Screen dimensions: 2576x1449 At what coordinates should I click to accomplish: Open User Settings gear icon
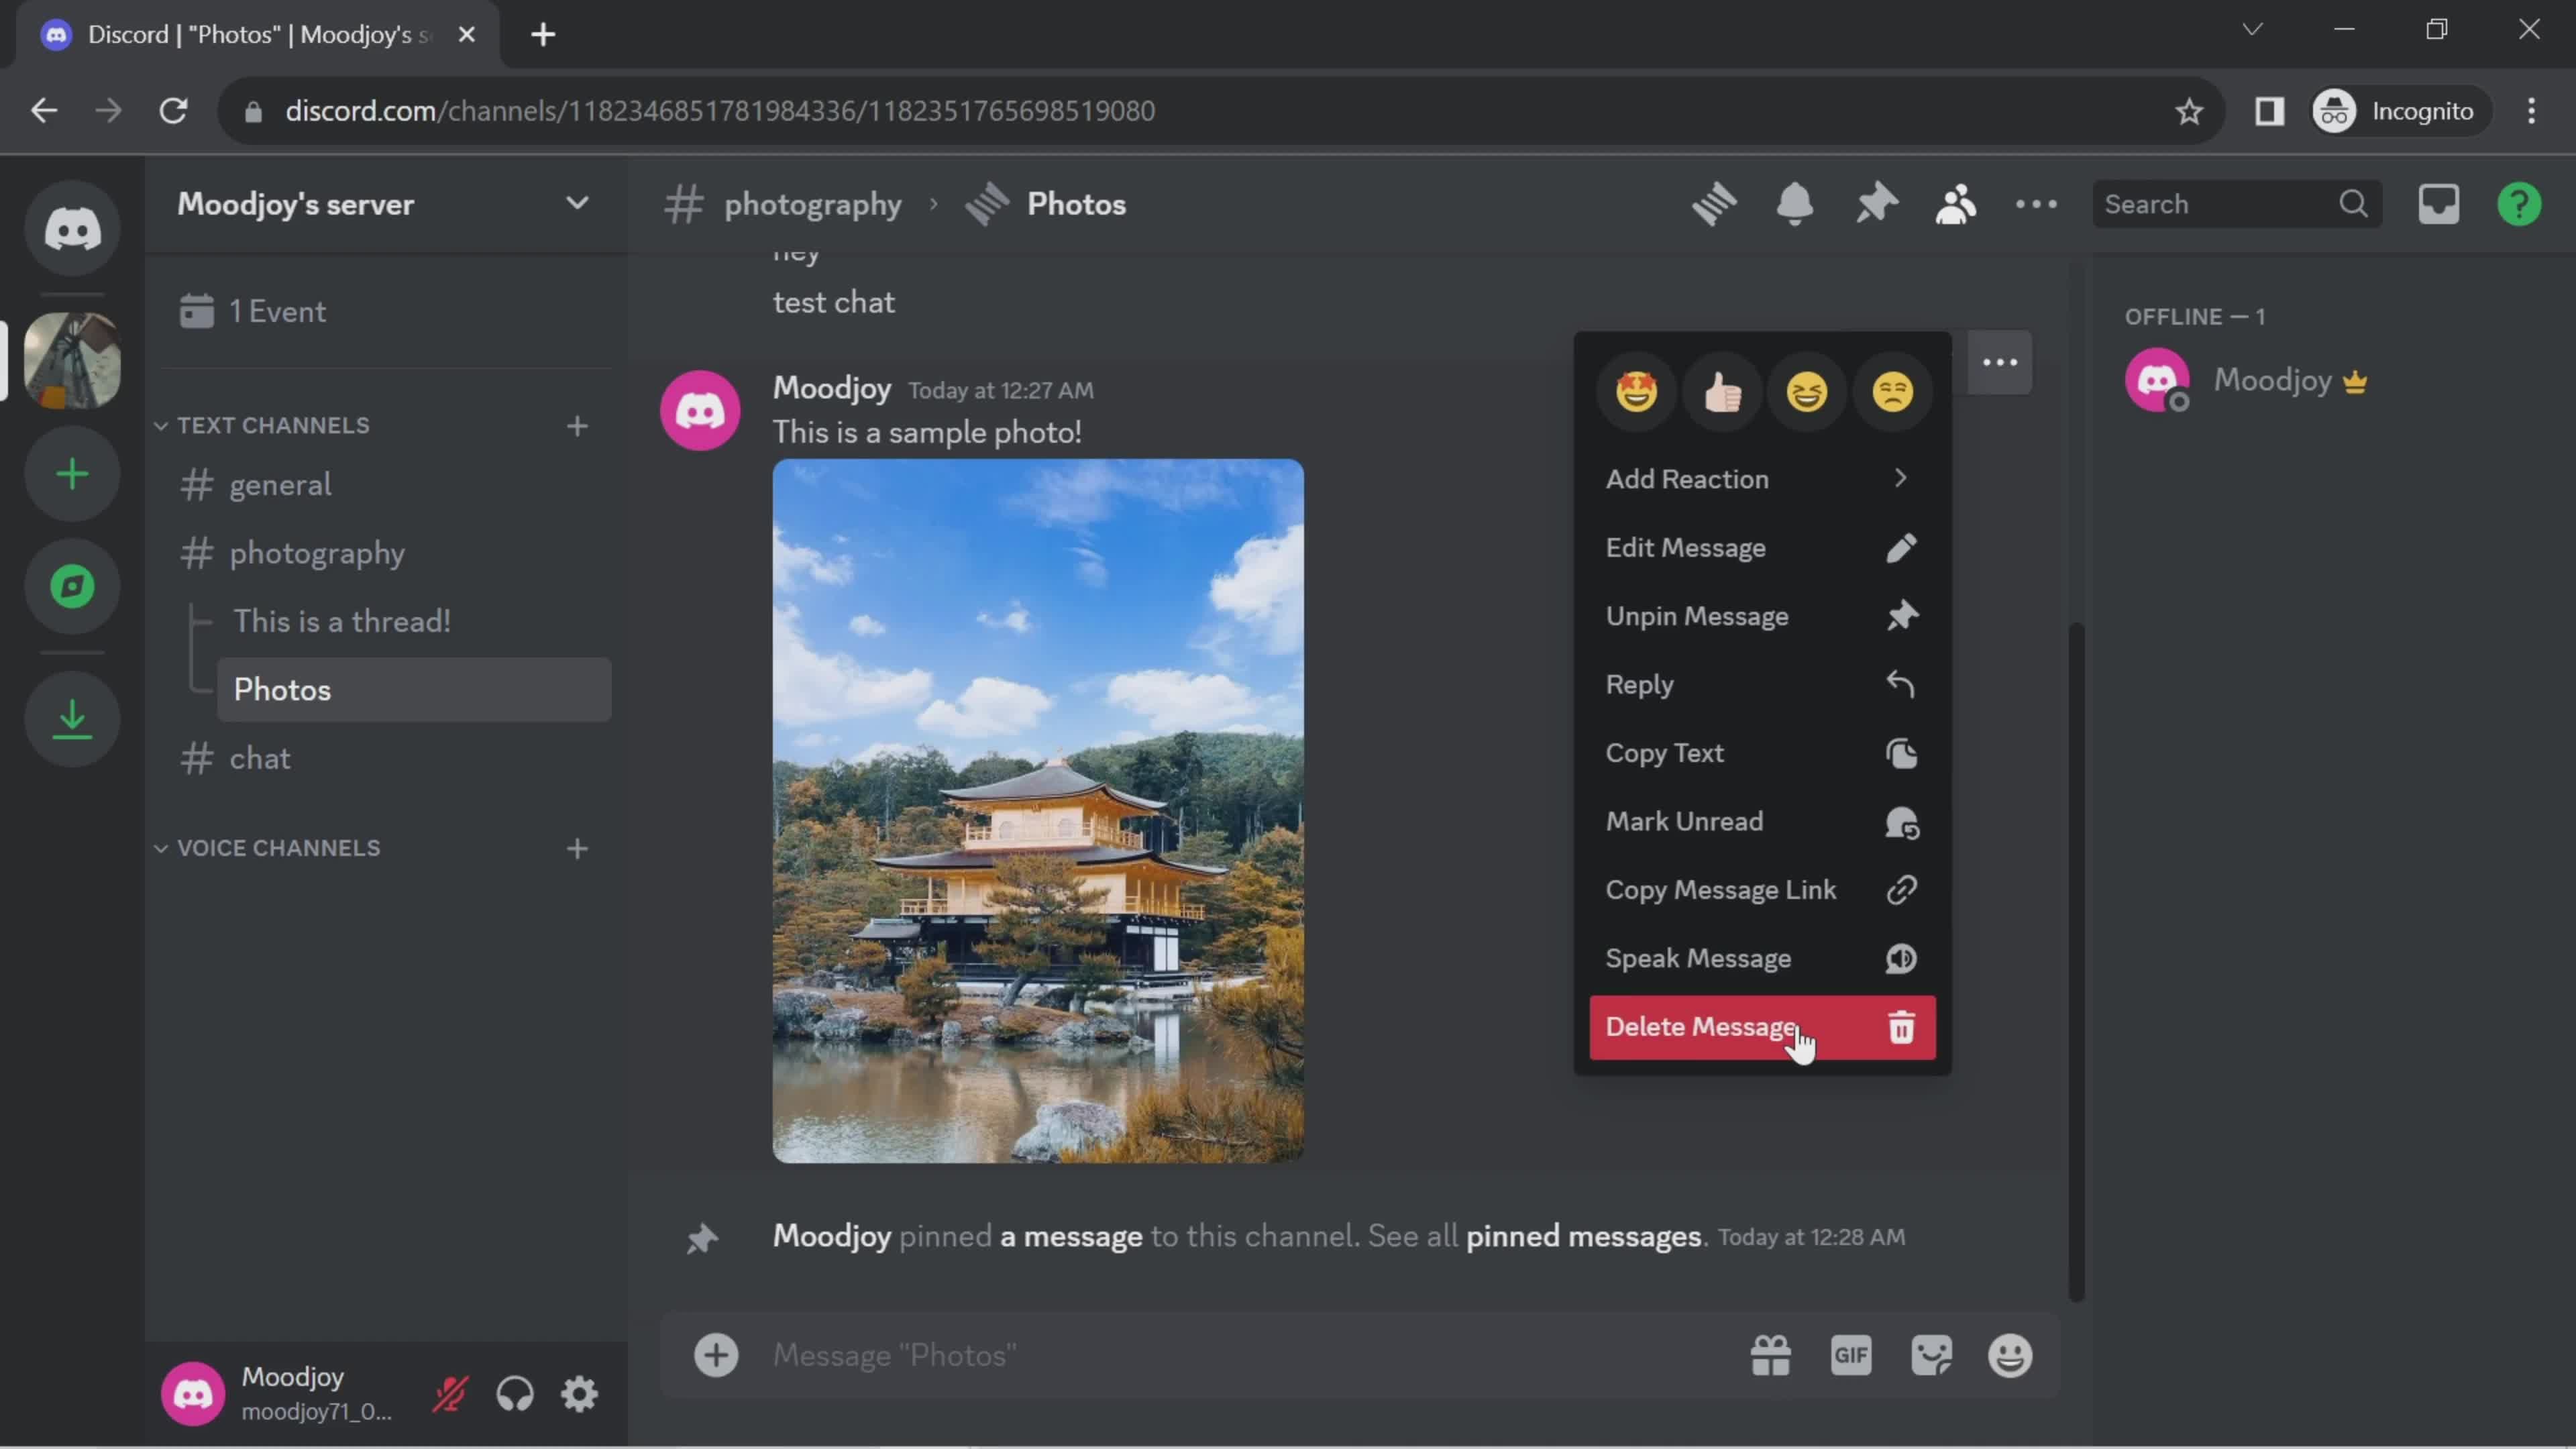[x=579, y=1394]
